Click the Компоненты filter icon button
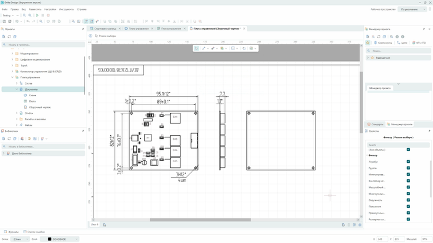 383,43
